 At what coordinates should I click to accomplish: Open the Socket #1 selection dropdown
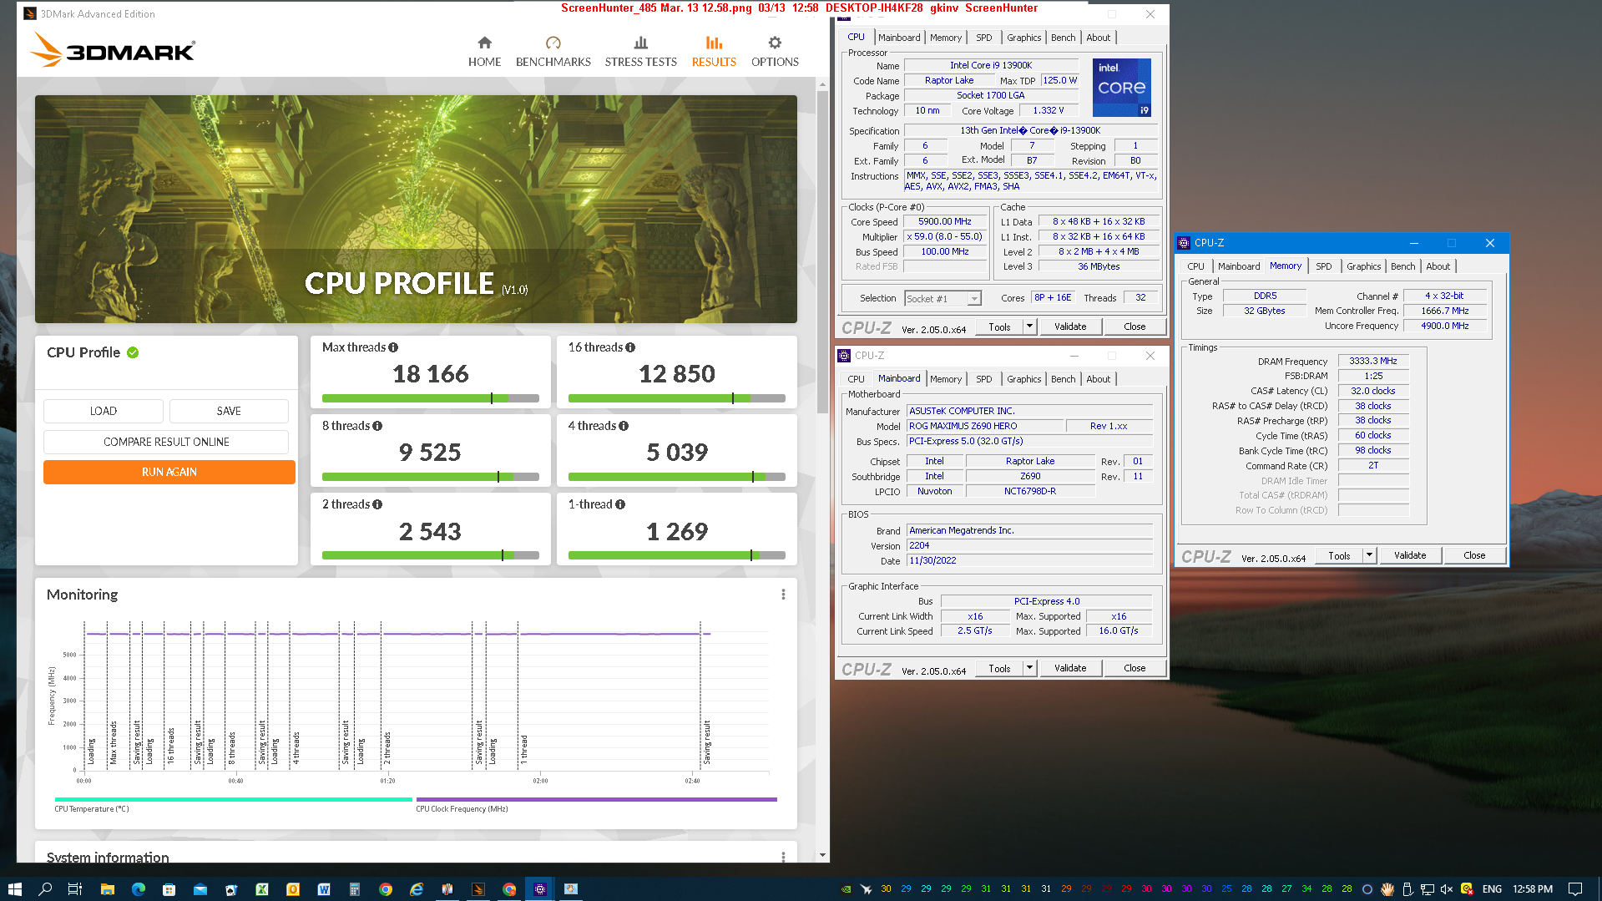click(943, 298)
